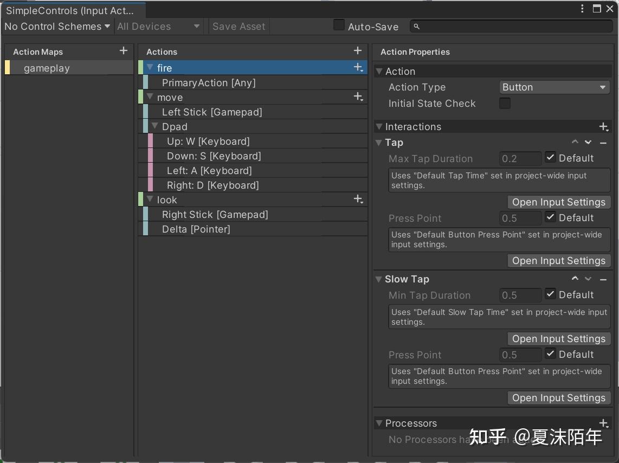Add a new interaction with the Interactions plus icon
The height and width of the screenshot is (463, 619).
[x=604, y=126]
